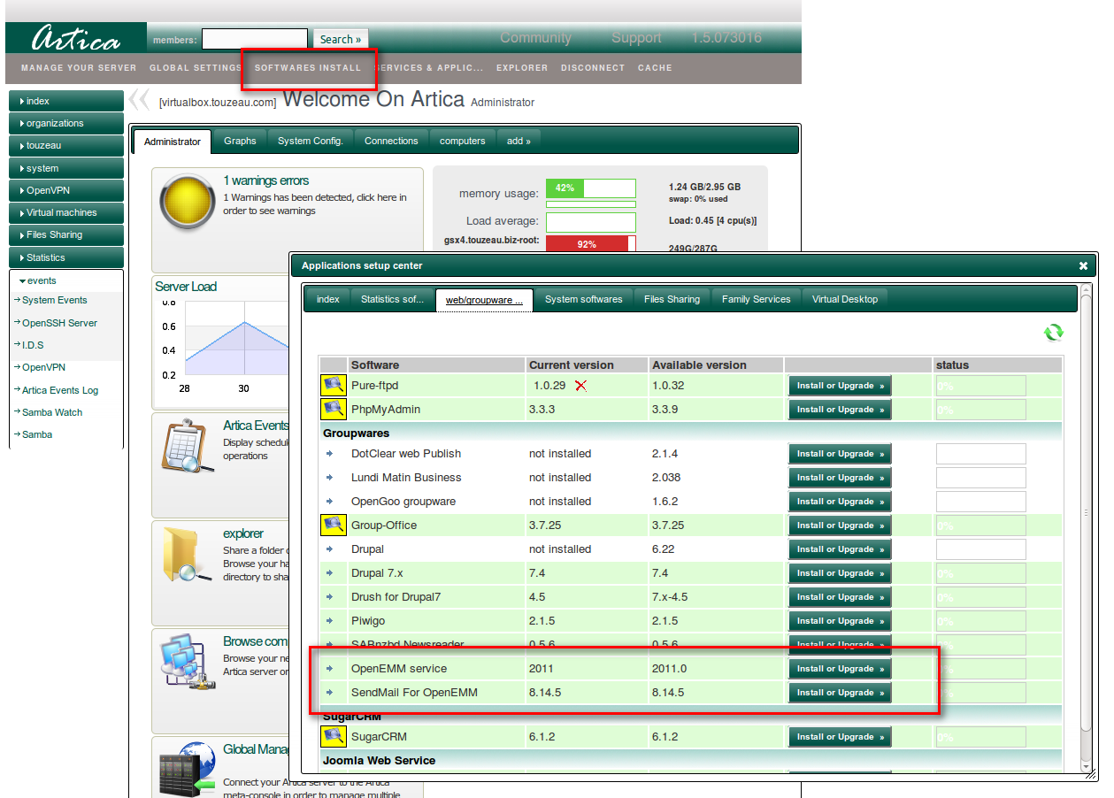Switch to the Graphs tab

[240, 141]
